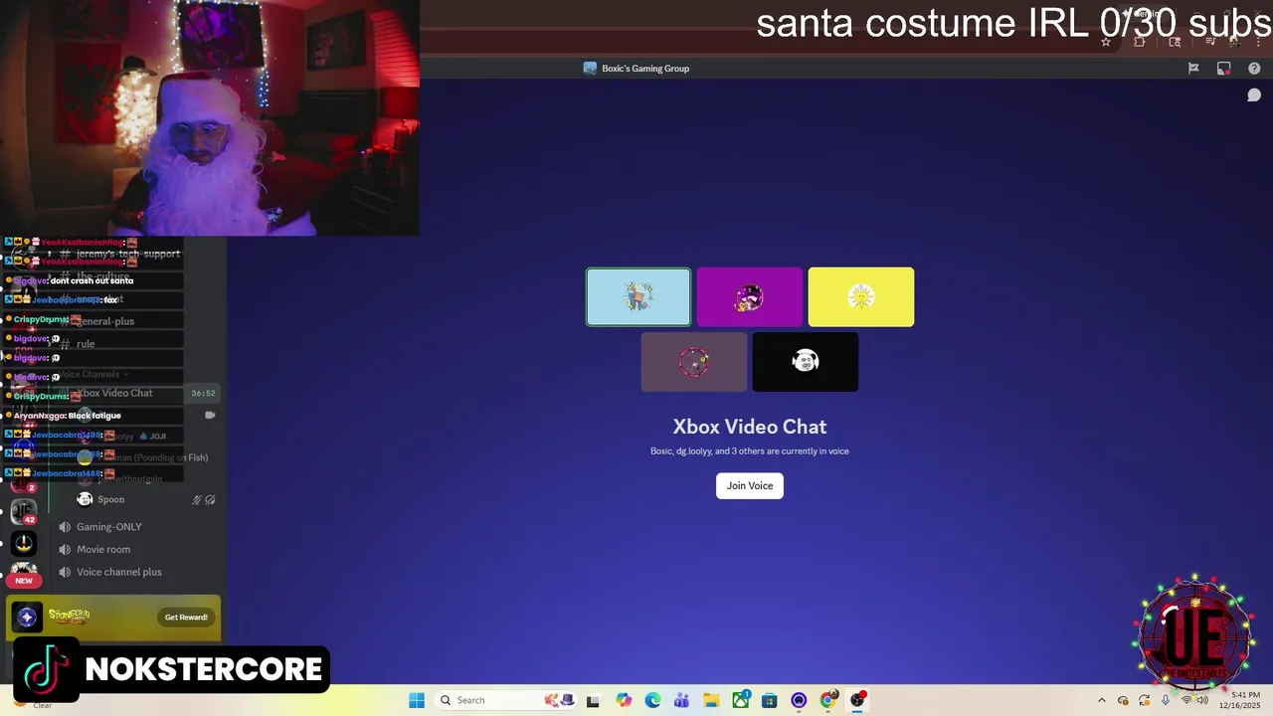1273x716 pixels.
Task: Show hidden system tray icons
Action: pos(1101,700)
